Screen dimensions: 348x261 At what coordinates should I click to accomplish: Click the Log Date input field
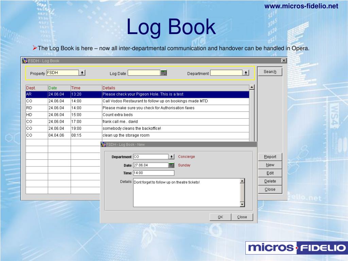pyautogui.click(x=144, y=73)
